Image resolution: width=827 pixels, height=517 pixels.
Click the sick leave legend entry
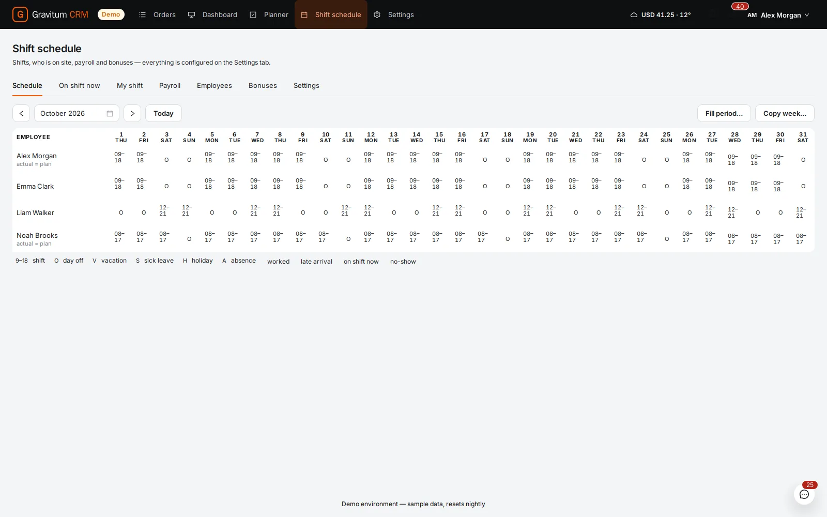155,261
